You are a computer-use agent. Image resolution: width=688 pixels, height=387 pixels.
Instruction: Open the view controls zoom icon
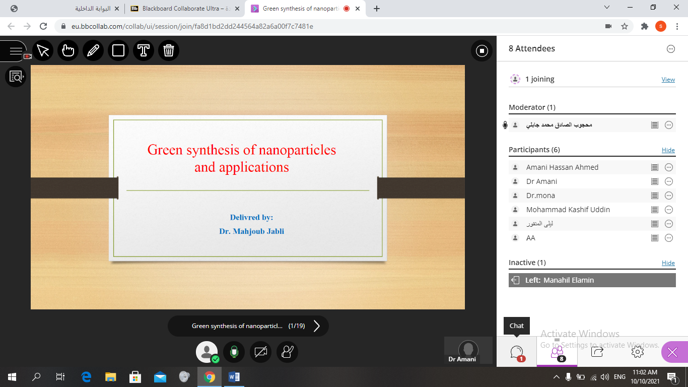[x=16, y=77]
